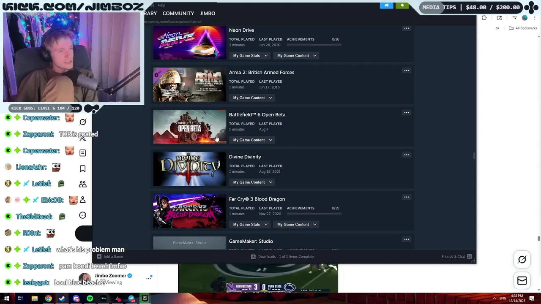
Task: Open the GameMaker: Studio title link
Action: [x=251, y=241]
